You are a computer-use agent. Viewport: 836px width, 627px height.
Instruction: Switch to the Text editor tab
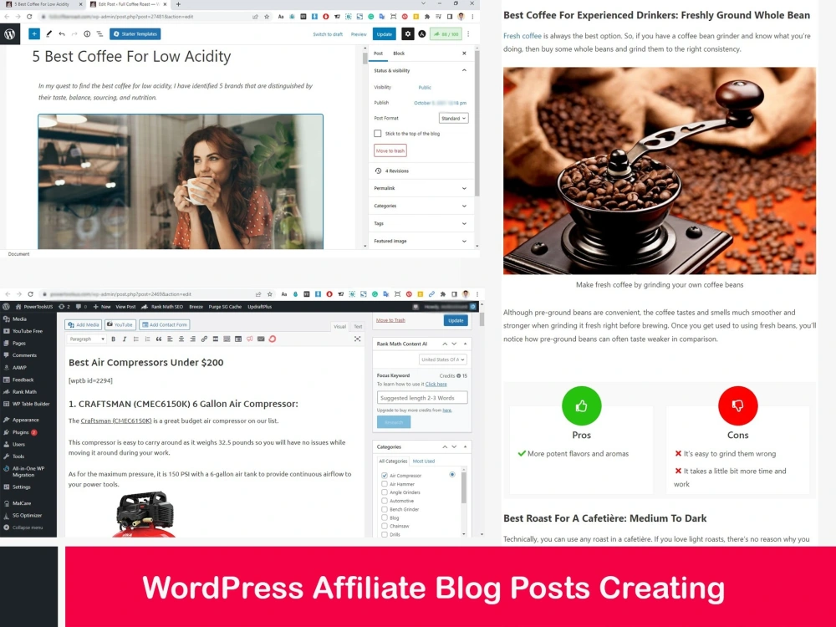(358, 326)
